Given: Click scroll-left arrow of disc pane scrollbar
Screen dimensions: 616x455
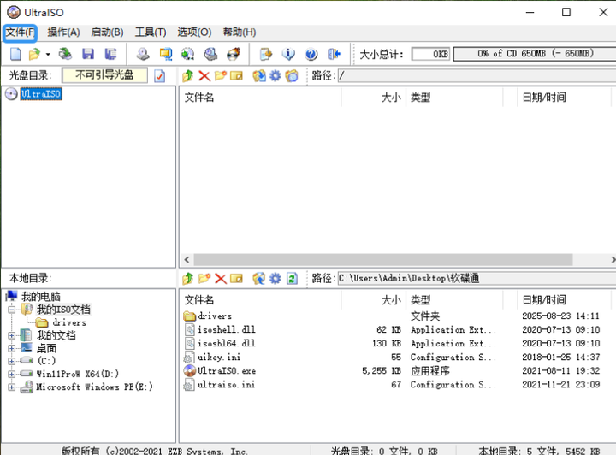Looking at the screenshot, I should [x=187, y=259].
